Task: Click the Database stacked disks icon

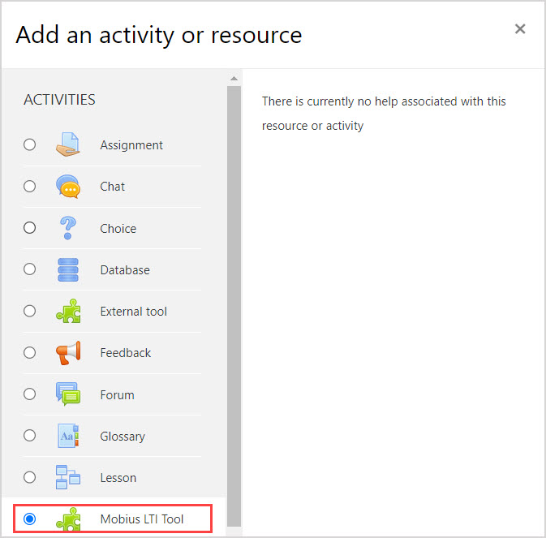Action: pos(68,269)
